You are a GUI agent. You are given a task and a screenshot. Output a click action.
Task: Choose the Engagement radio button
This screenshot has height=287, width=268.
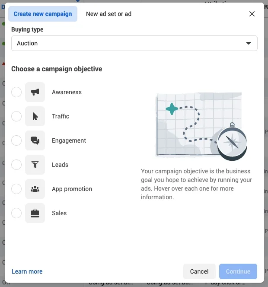[x=16, y=140]
